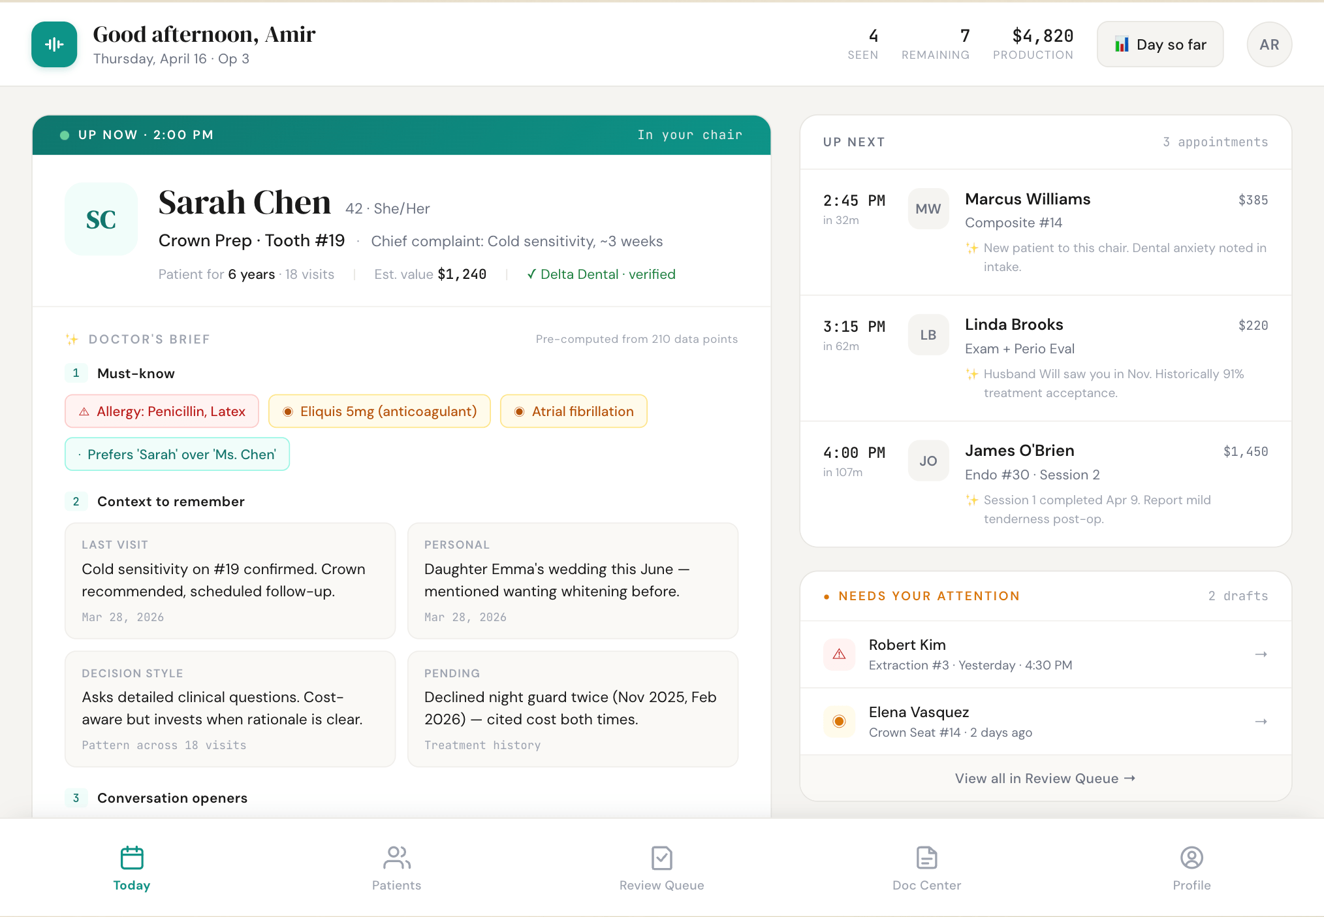Screen dimensions: 1324x917
Task: Open the Last Visit context card
Action: click(x=230, y=581)
